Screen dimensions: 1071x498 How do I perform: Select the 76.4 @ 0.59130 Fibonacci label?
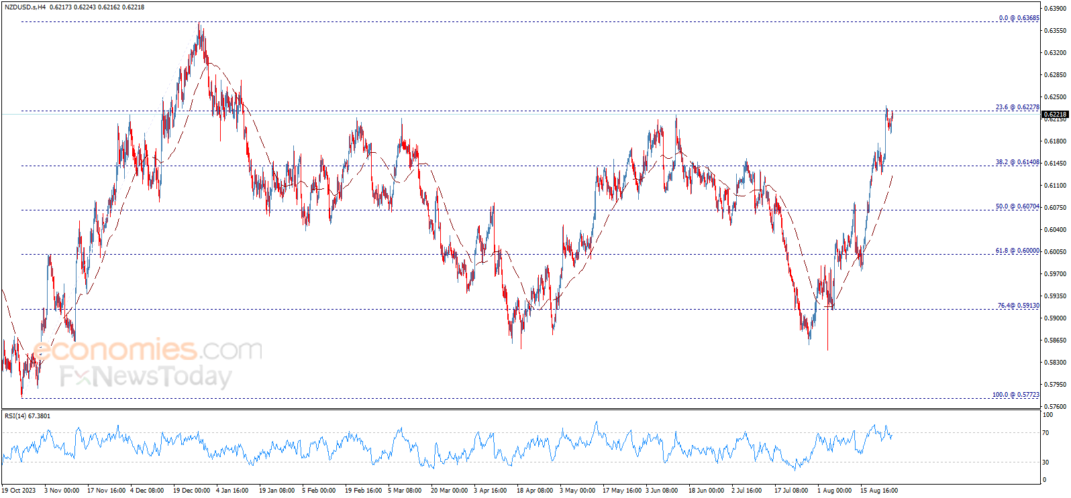point(1018,306)
